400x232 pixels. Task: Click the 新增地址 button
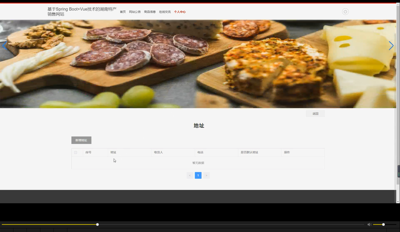(81, 140)
